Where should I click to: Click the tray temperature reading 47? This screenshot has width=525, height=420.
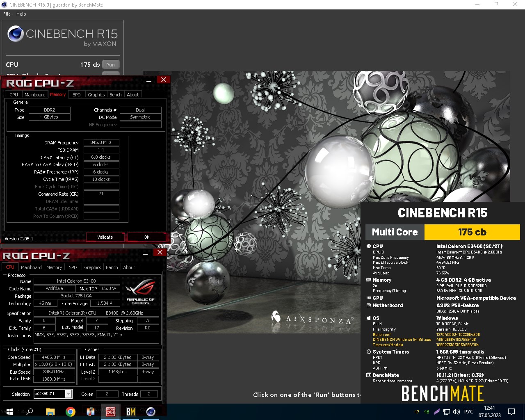tap(417, 412)
